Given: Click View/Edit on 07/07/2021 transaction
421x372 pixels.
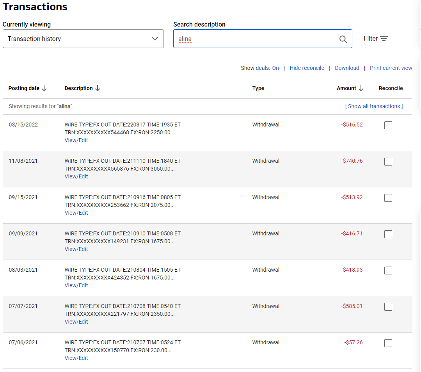Looking at the screenshot, I should [x=76, y=322].
